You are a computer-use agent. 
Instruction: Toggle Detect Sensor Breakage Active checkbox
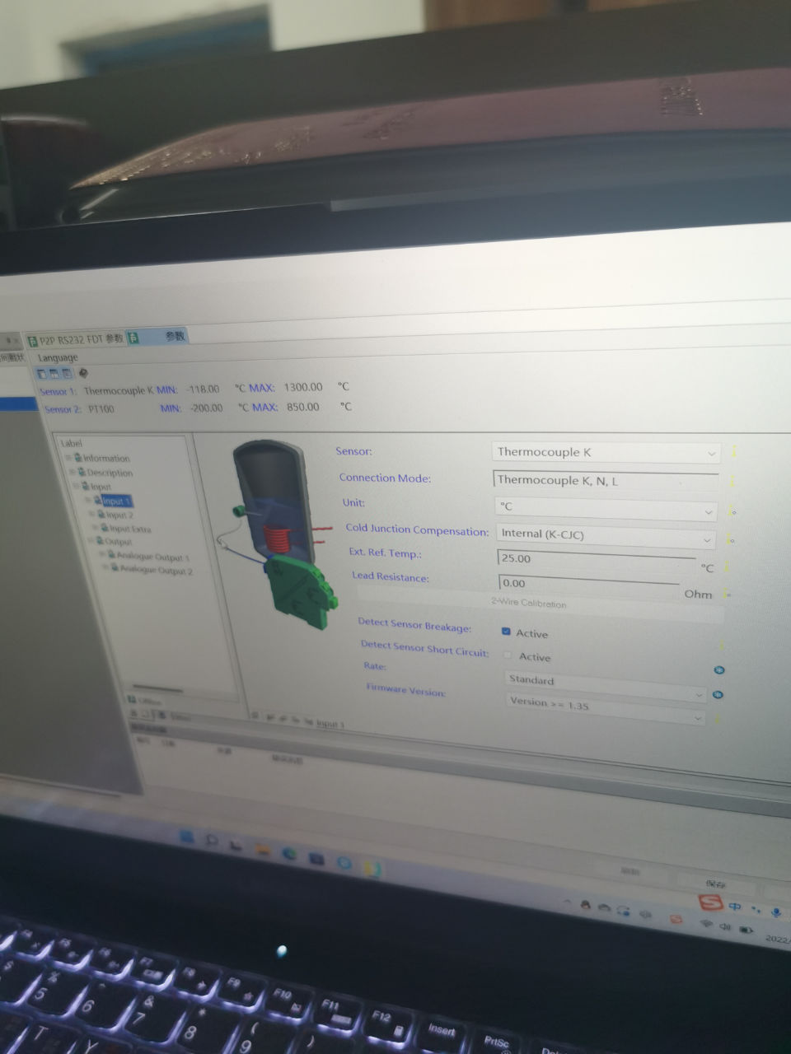506,632
